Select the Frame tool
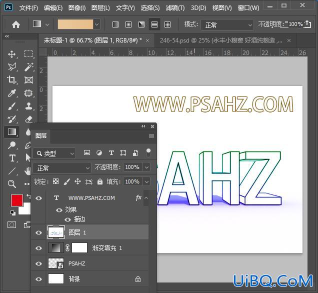 click(x=28, y=80)
